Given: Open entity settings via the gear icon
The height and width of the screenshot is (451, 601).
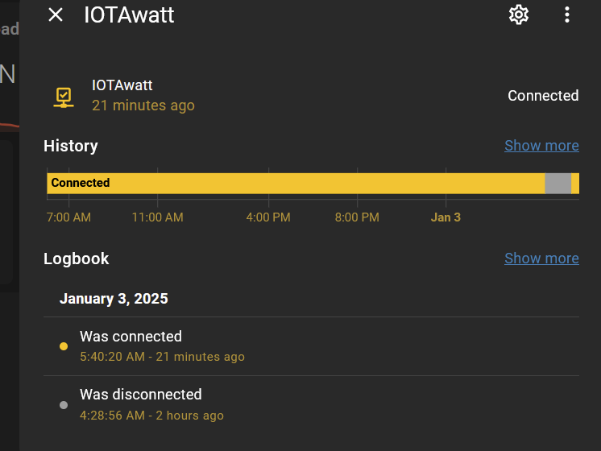Looking at the screenshot, I should 519,15.
